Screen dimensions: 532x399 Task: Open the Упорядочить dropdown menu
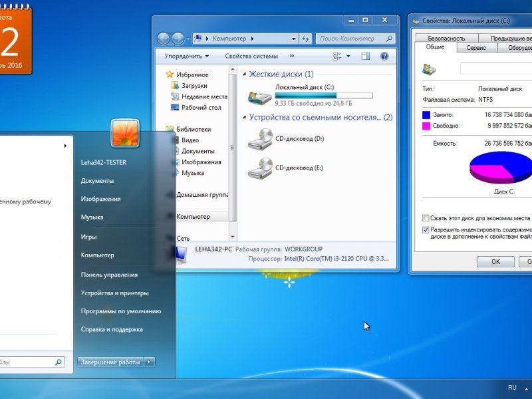coord(187,57)
